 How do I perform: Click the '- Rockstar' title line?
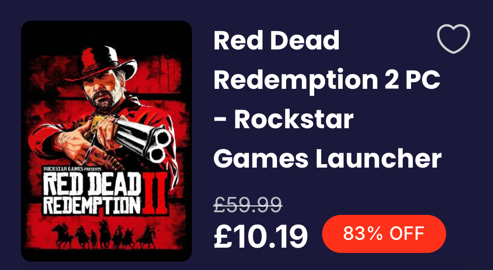(x=284, y=119)
